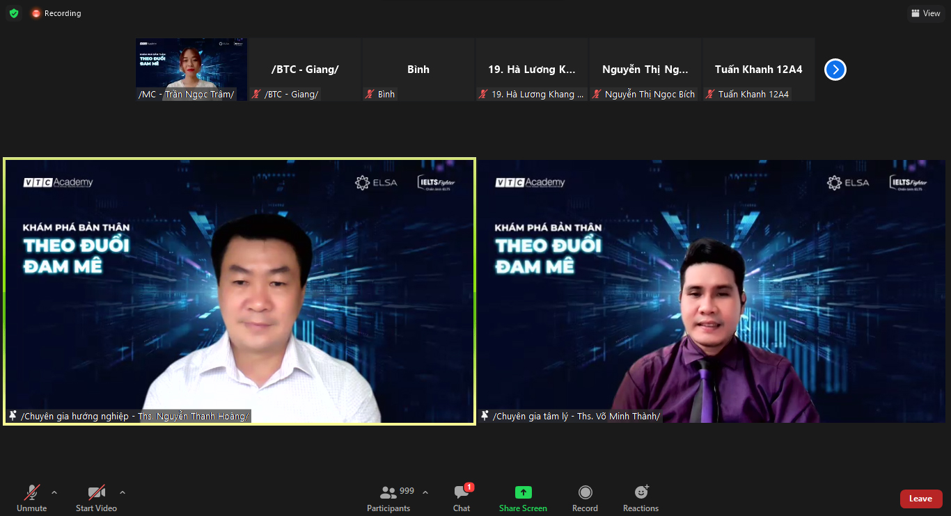Select the /BTC - Giang/ participant tile
This screenshot has height=516, width=951.
pos(305,70)
